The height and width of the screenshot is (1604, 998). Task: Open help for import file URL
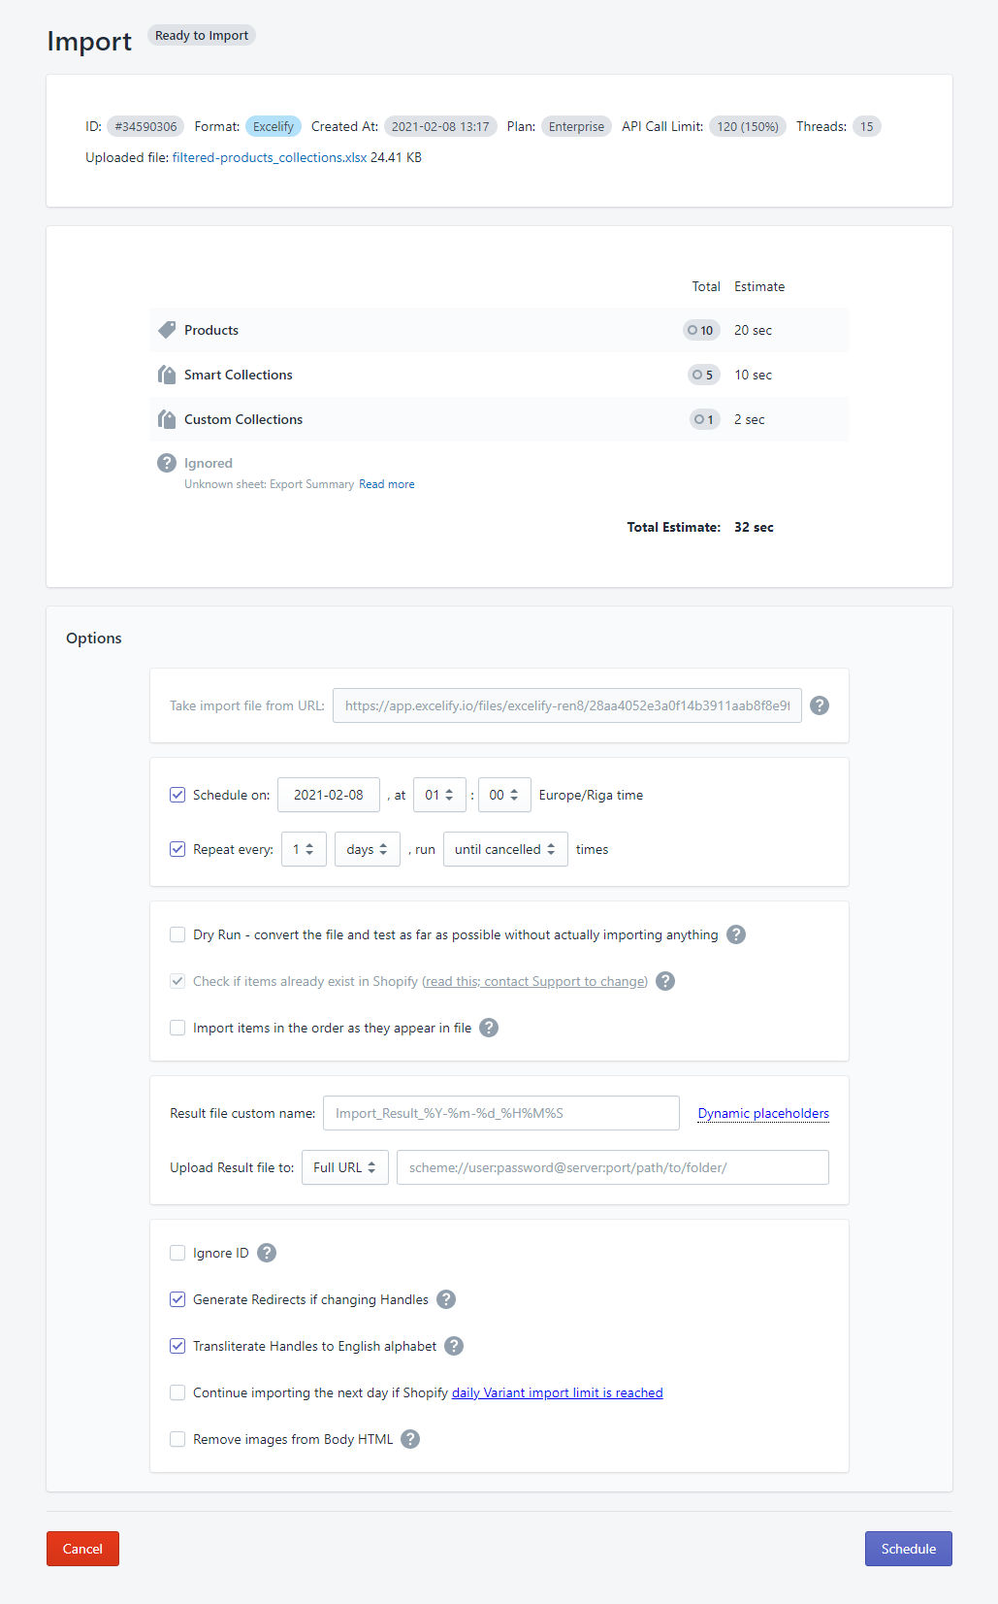820,705
